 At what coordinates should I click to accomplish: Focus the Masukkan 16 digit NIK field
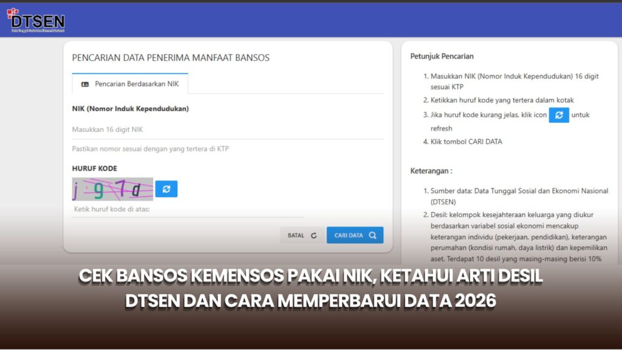tap(228, 129)
